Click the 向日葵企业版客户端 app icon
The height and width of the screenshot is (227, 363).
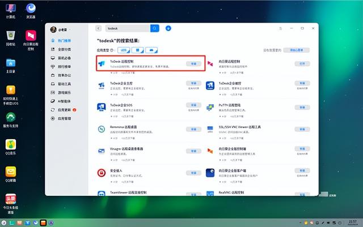pyautogui.click(x=210, y=173)
